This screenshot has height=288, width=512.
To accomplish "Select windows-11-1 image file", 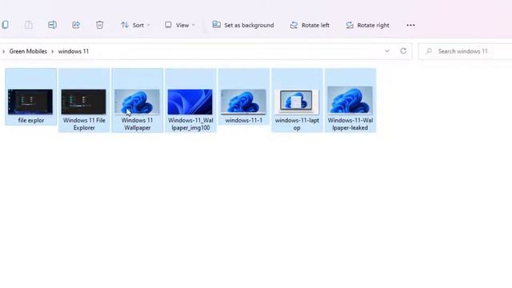I will (243, 97).
